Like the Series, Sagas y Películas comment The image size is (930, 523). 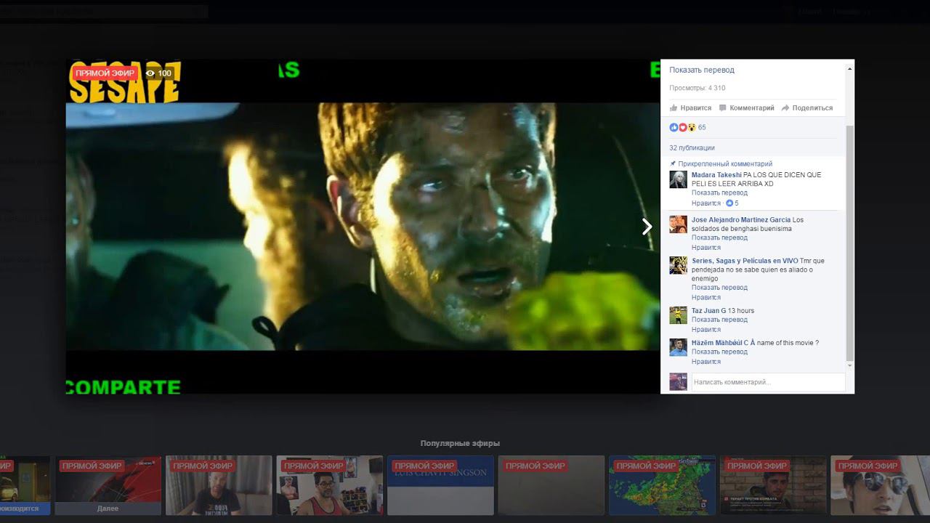pos(706,297)
